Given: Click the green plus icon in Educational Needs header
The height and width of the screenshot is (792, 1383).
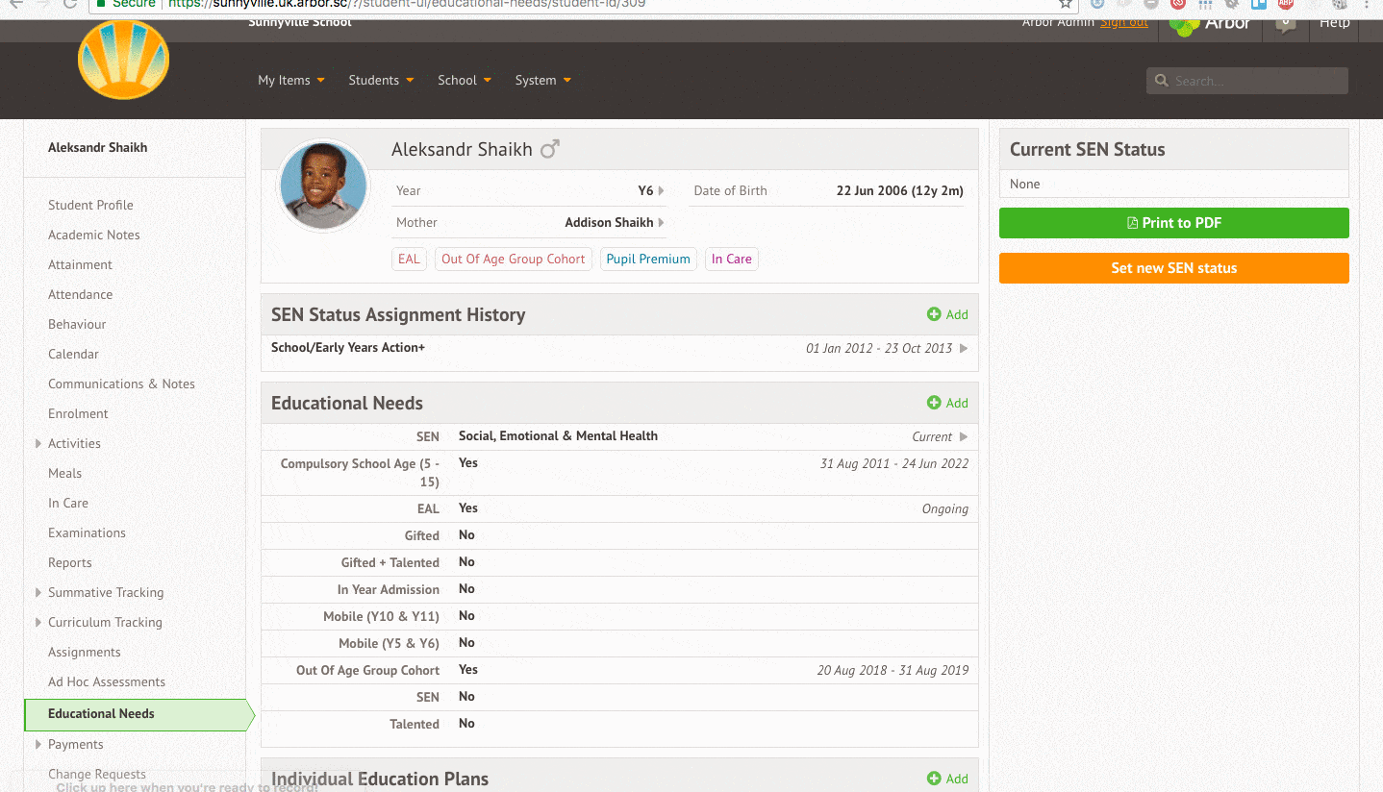Looking at the screenshot, I should pyautogui.click(x=933, y=403).
